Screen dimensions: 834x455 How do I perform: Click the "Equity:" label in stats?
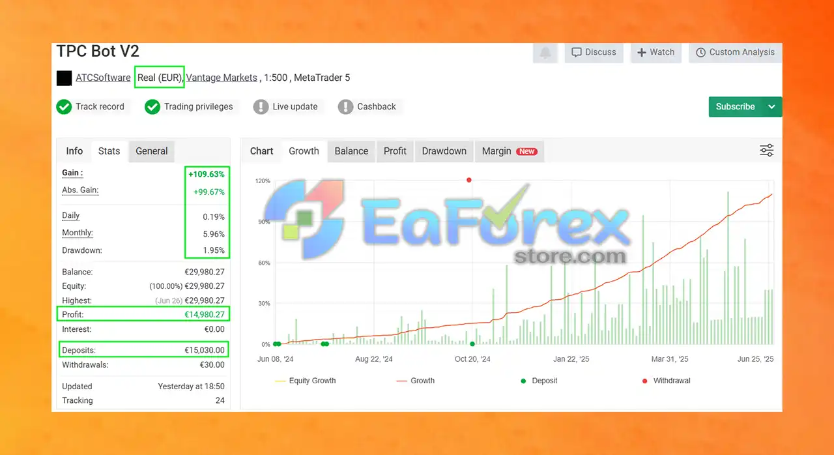tap(74, 286)
